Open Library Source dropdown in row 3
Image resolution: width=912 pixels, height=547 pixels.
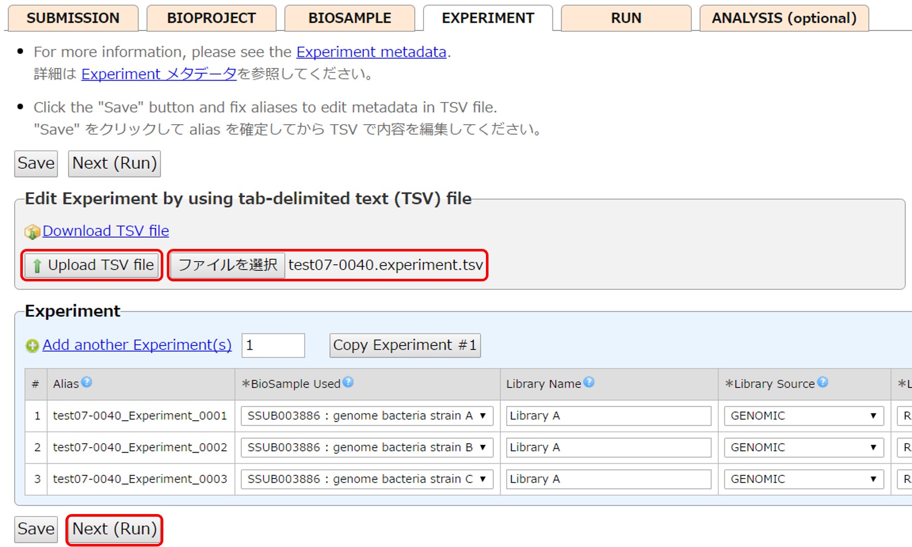[803, 479]
